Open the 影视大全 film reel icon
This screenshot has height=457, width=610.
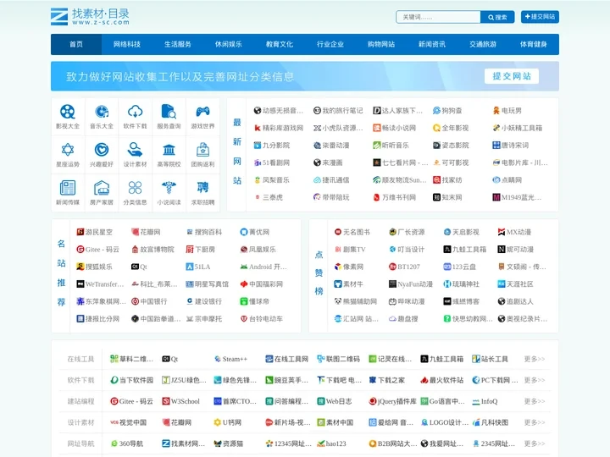pyautogui.click(x=67, y=112)
